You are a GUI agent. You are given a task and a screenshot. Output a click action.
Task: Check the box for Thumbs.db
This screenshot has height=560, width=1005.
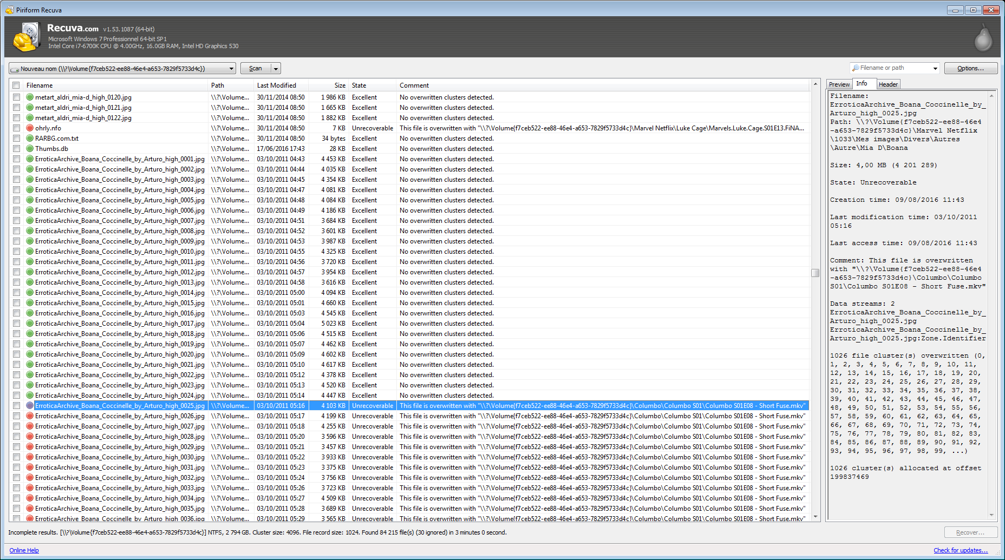pos(16,149)
